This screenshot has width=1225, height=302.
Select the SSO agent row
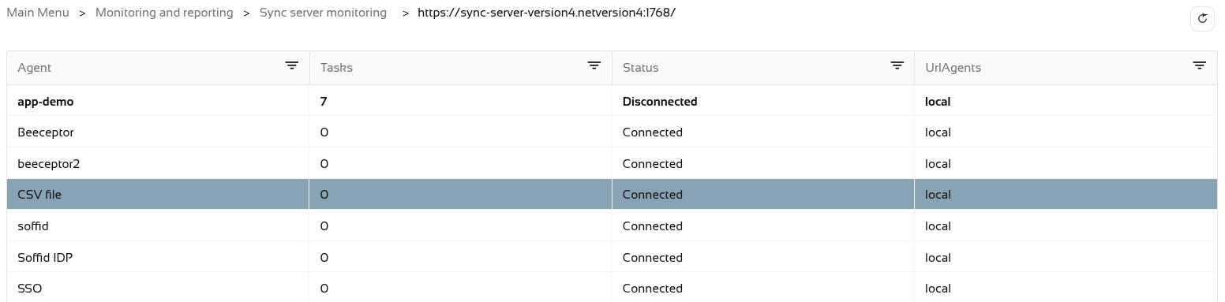tap(612, 288)
